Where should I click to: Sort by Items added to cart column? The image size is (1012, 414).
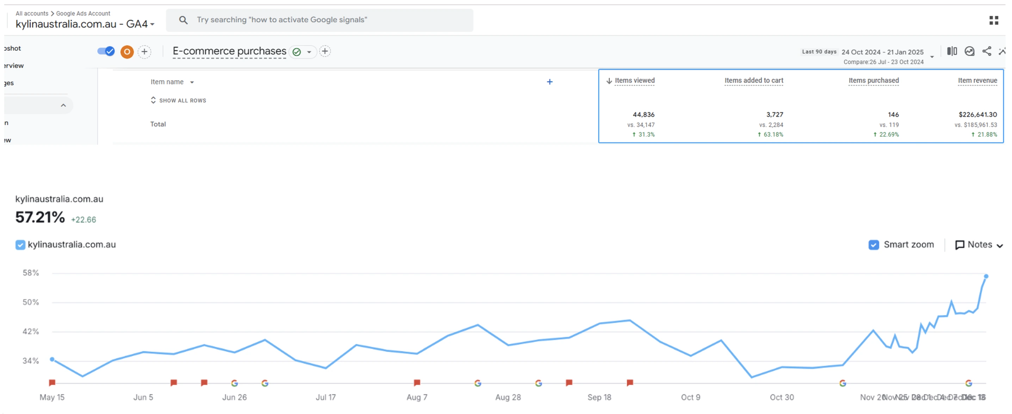(x=753, y=81)
